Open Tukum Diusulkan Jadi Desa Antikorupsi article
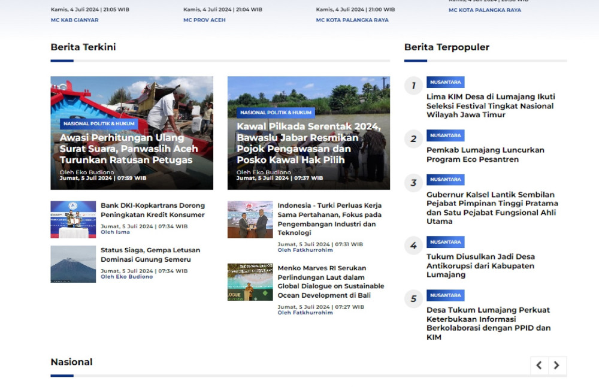 480,265
